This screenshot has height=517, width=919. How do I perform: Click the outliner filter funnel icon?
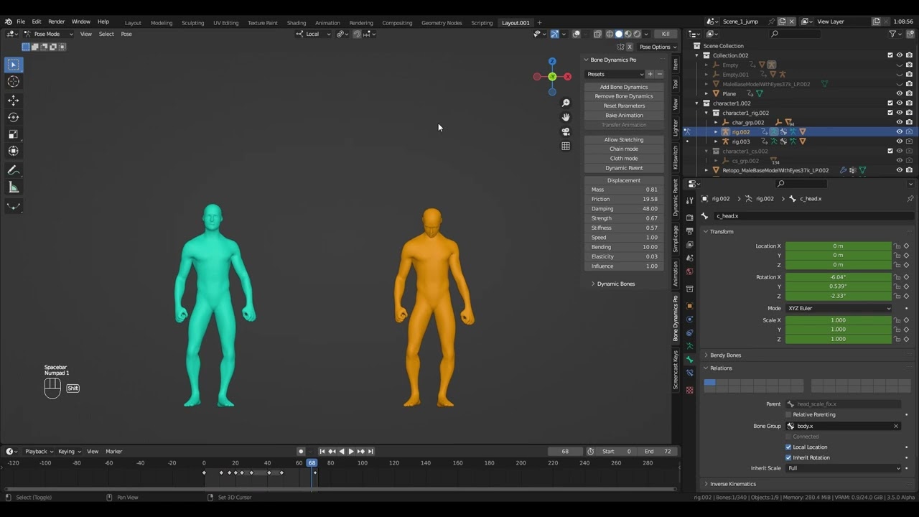(893, 34)
